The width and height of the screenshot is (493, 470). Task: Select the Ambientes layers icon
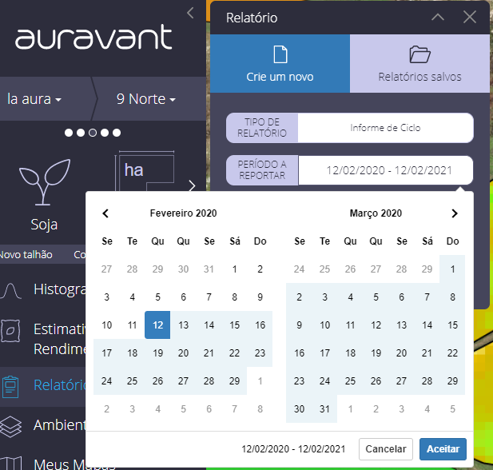click(x=12, y=425)
